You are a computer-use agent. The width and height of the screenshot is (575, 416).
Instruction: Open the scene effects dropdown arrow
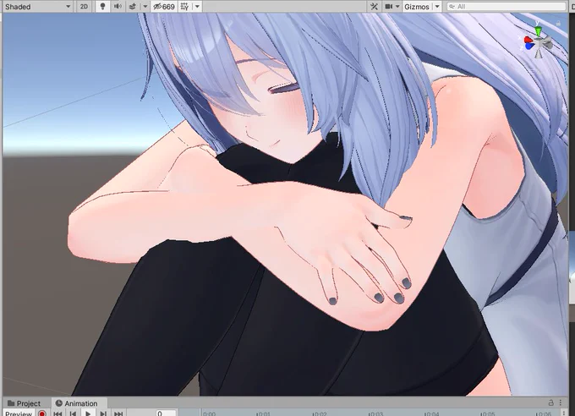tap(145, 7)
